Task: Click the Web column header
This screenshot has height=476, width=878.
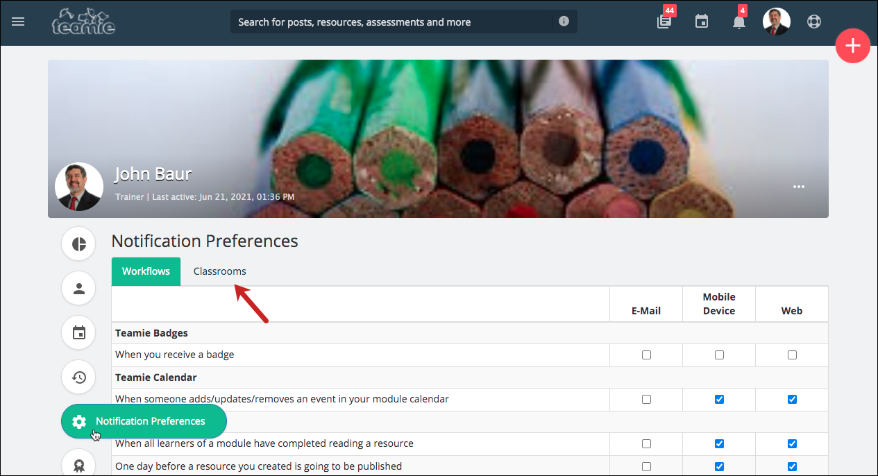Action: pos(792,311)
